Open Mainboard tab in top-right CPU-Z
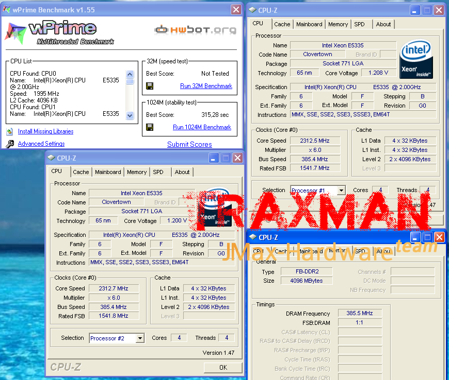 pyautogui.click(x=309, y=24)
